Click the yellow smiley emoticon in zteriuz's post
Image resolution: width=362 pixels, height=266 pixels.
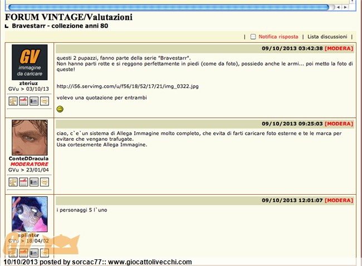(x=60, y=109)
